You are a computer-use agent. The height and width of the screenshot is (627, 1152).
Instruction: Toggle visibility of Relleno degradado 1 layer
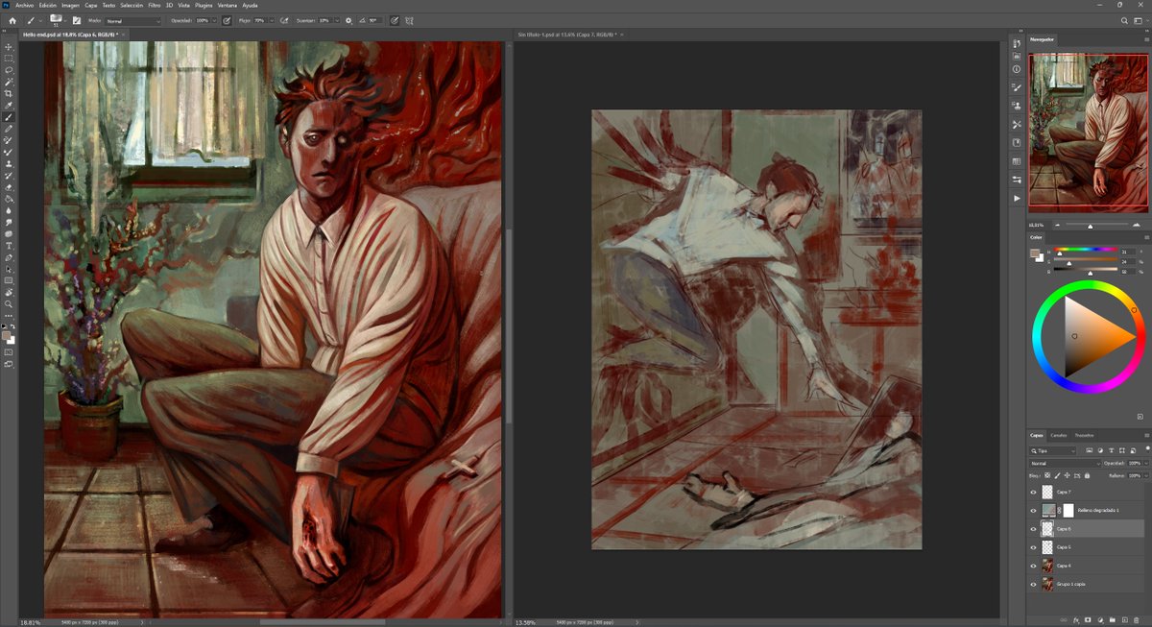pyautogui.click(x=1034, y=510)
